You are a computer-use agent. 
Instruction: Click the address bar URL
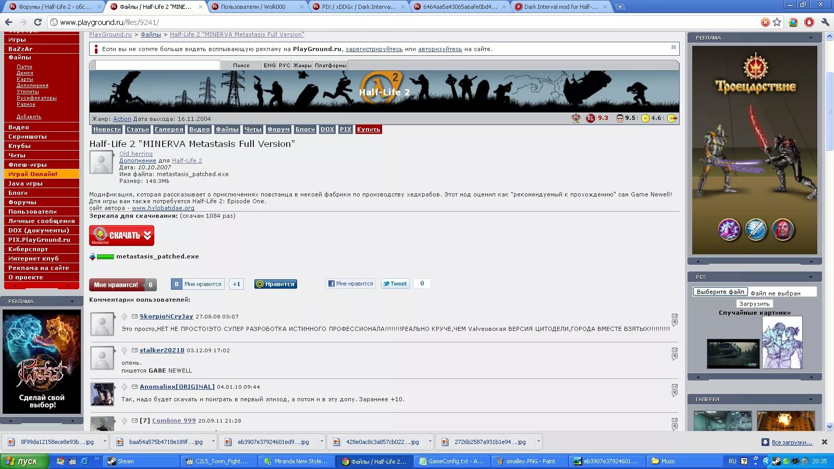click(x=109, y=22)
